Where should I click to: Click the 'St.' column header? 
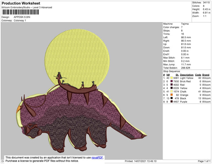(177, 75)
